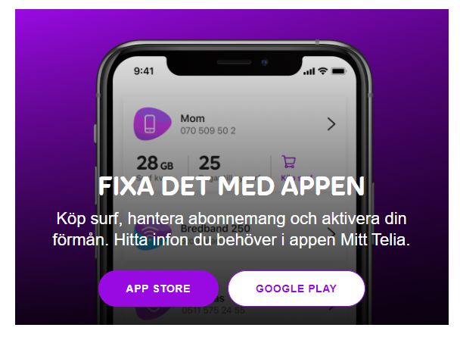460x337 pixels.
Task: Open the chevron arrow next to Mom
Action: 331,124
